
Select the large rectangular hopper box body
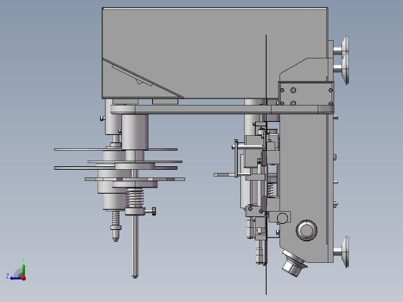coord(215,53)
